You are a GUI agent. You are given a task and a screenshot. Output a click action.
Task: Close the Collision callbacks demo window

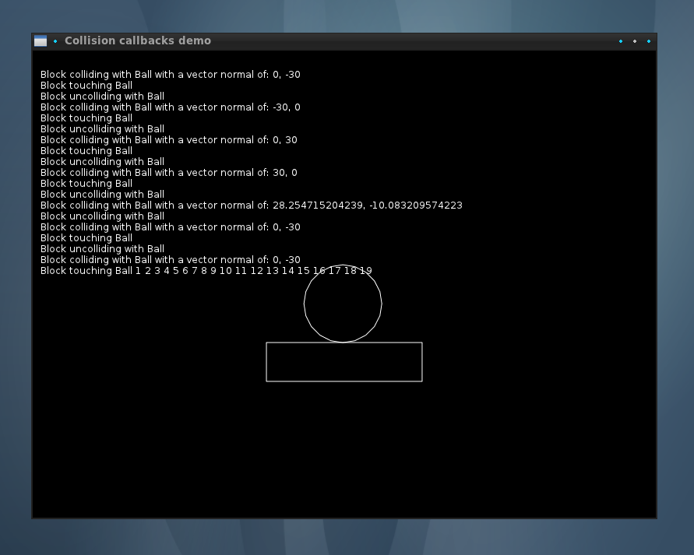[649, 41]
